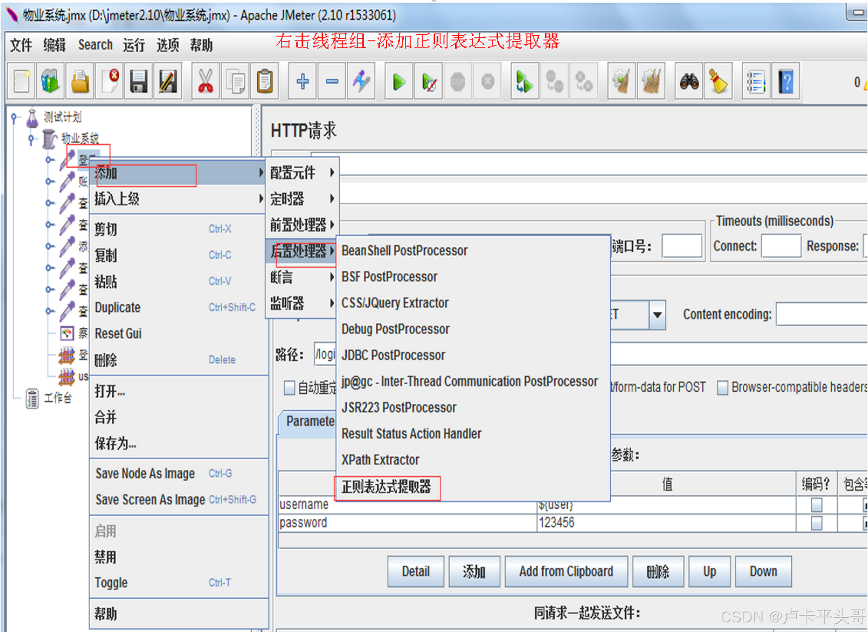Open the HTTP method dropdown arrow

(657, 314)
